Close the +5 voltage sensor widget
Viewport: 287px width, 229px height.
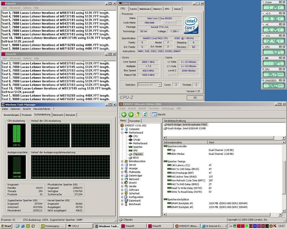[x=284, y=24]
